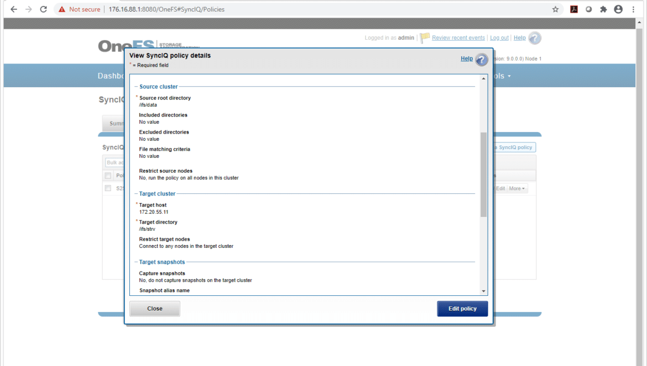Screen dimensions: 647x366
Task: Click the dialog vertical scrollbar thumb
Action: point(484,174)
